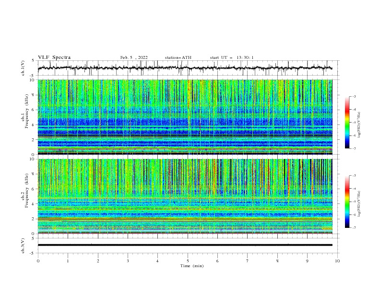Screen dimensions: 380x293
Task: Click the lower PSD color bar
Action: coord(347,202)
